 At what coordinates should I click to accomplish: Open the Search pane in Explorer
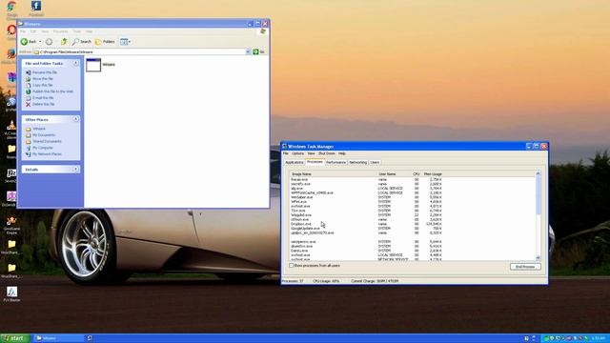[x=82, y=42]
